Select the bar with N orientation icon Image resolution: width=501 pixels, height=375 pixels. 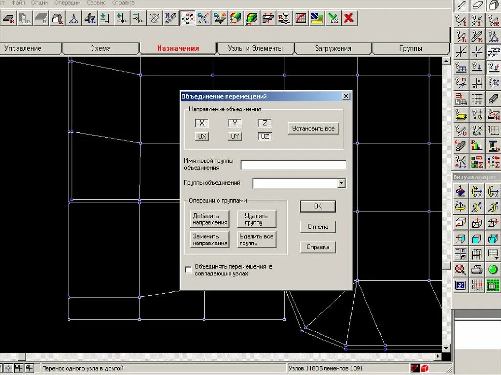click(171, 19)
